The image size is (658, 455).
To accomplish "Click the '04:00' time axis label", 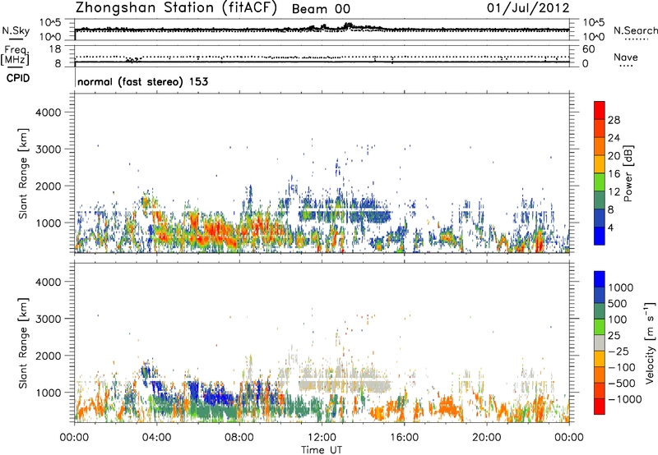I will tap(156, 438).
